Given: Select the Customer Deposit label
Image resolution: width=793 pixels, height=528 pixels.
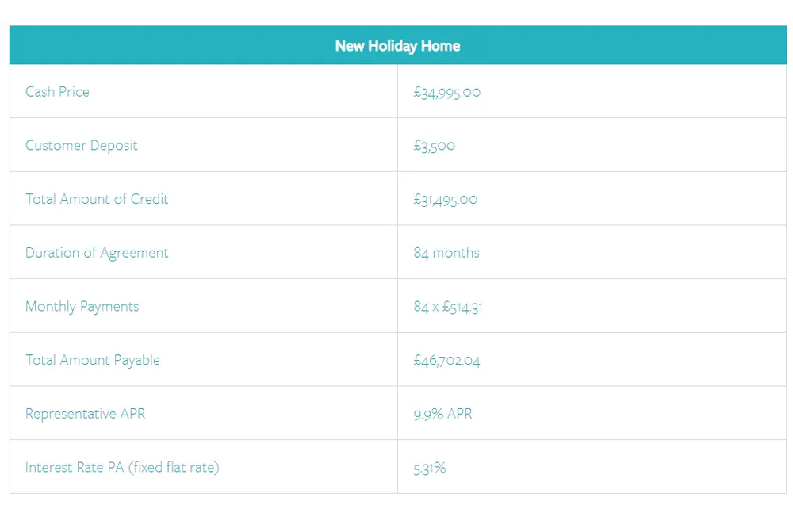Looking at the screenshot, I should pyautogui.click(x=82, y=146).
